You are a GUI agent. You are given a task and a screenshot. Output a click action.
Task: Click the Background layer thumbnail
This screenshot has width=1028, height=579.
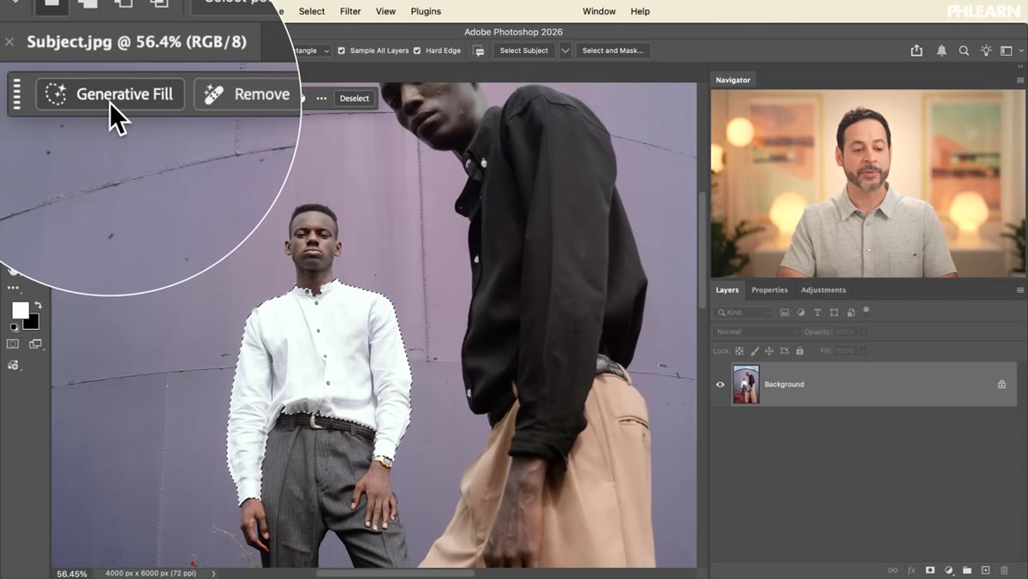[746, 385]
